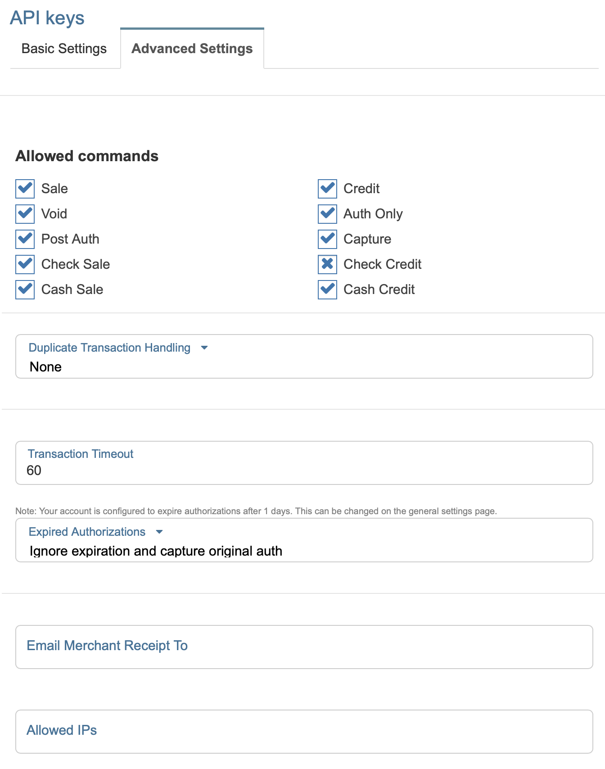Toggle the Void command checkbox
Screen dimensions: 605x769
(25, 214)
